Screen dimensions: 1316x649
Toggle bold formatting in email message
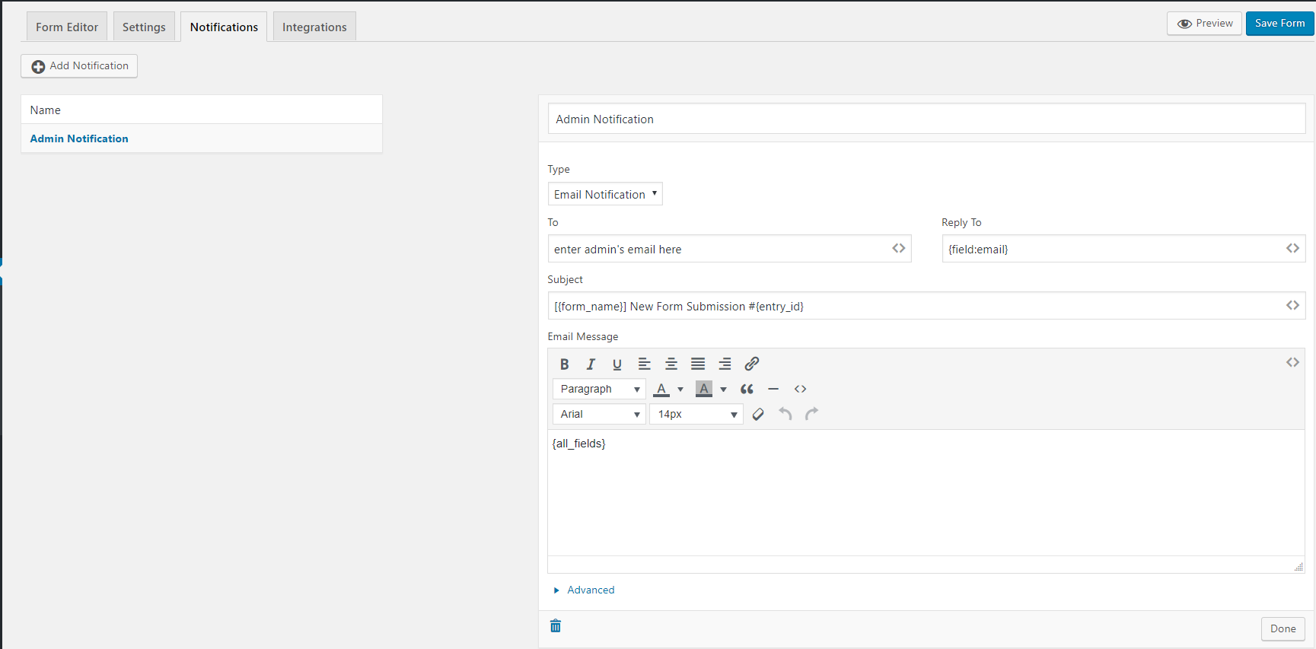pyautogui.click(x=564, y=364)
